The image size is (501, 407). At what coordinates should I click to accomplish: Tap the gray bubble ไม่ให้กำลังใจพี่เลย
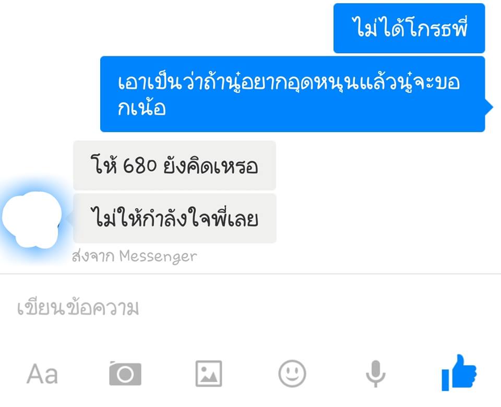coord(174,219)
